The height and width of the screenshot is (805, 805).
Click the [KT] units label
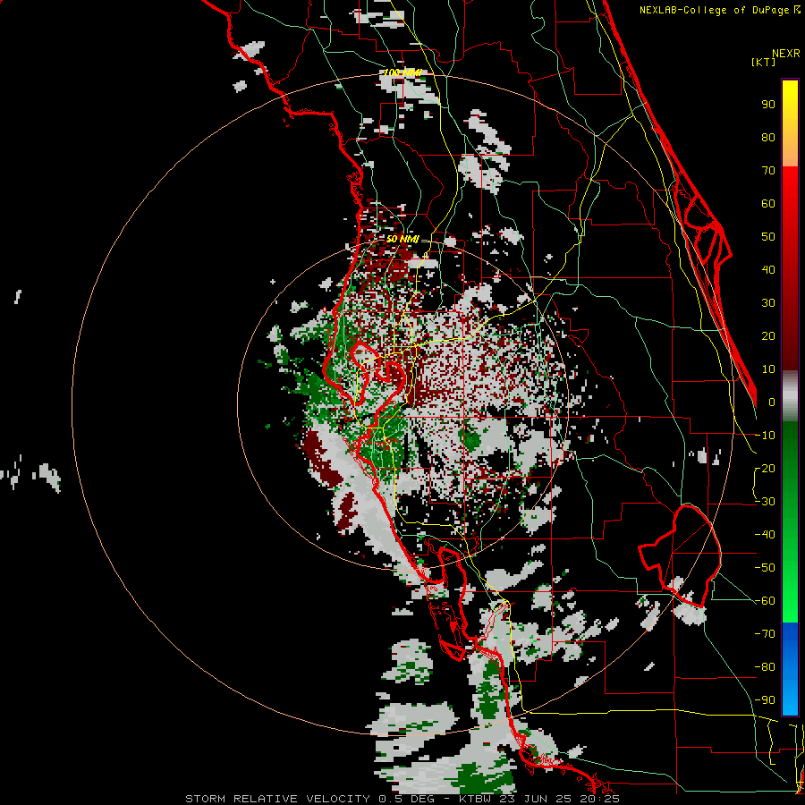pyautogui.click(x=763, y=62)
